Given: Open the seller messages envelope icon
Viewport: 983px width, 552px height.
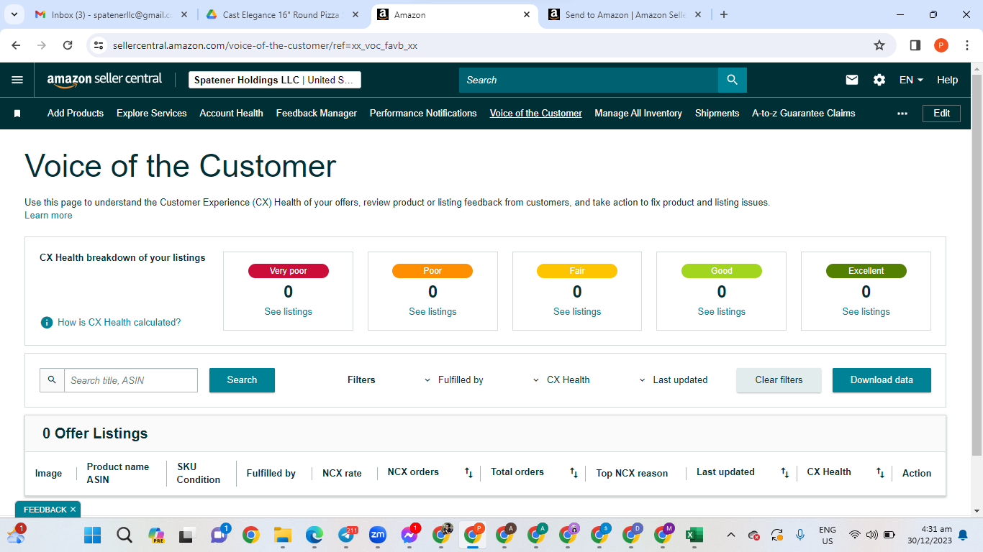Looking at the screenshot, I should coord(852,80).
